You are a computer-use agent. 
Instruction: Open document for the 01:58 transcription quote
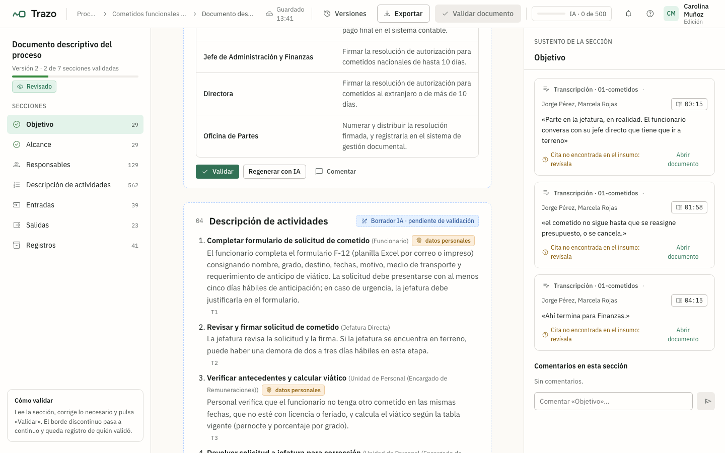[x=683, y=252]
